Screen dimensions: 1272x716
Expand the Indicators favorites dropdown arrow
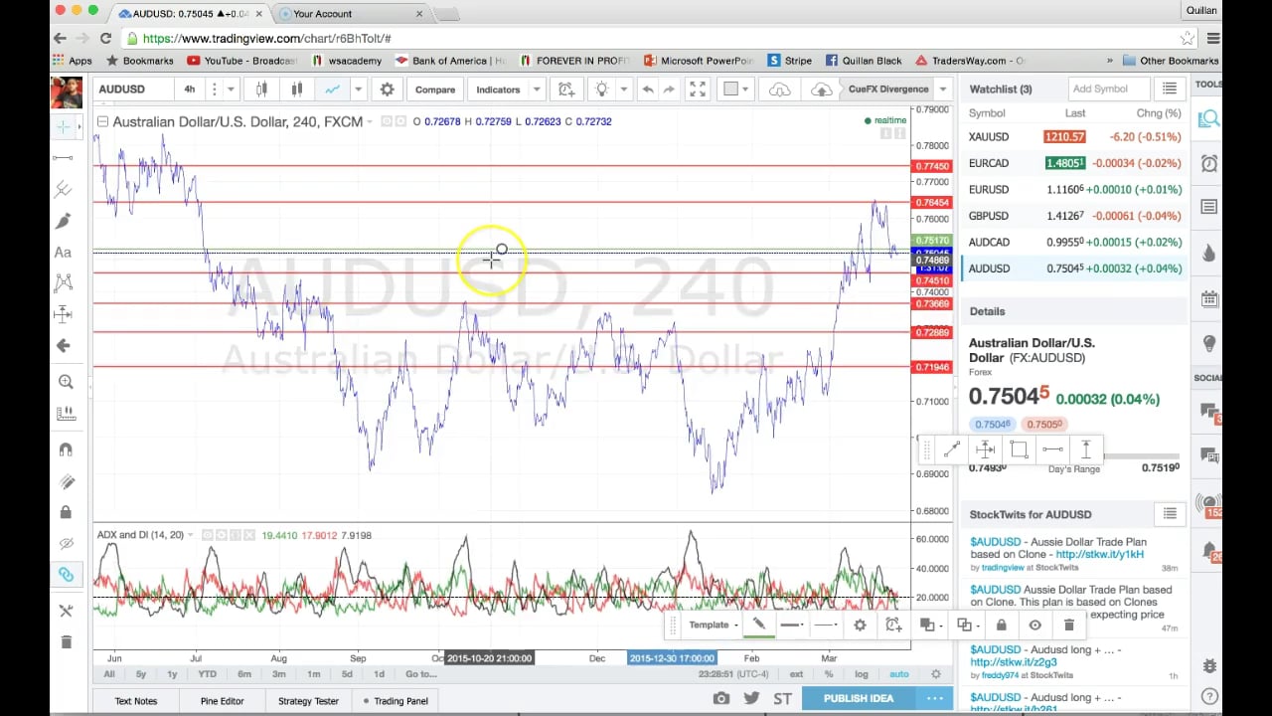[536, 89]
